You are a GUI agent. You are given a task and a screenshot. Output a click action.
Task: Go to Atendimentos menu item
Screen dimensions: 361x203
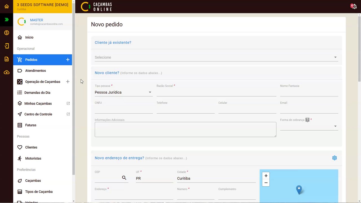pos(43,70)
